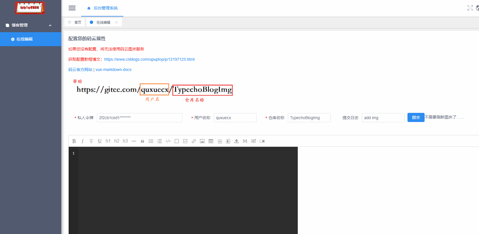Insert a hyperlink
479x234 pixels.
tap(194, 141)
